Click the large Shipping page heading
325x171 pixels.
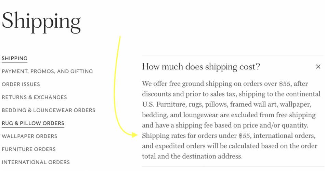41,21
